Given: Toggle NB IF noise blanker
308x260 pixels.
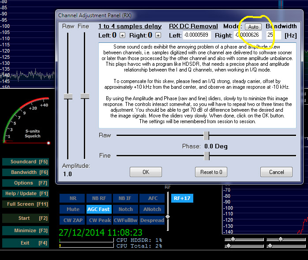Looking at the screenshot, I should click(125, 198).
